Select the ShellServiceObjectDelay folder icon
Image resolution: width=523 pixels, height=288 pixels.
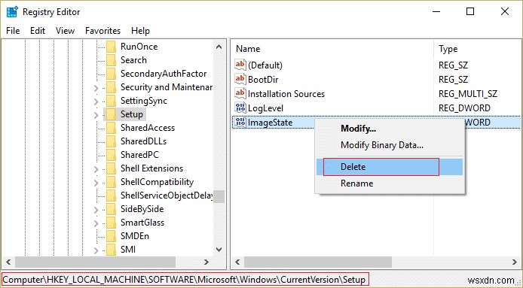pos(111,196)
